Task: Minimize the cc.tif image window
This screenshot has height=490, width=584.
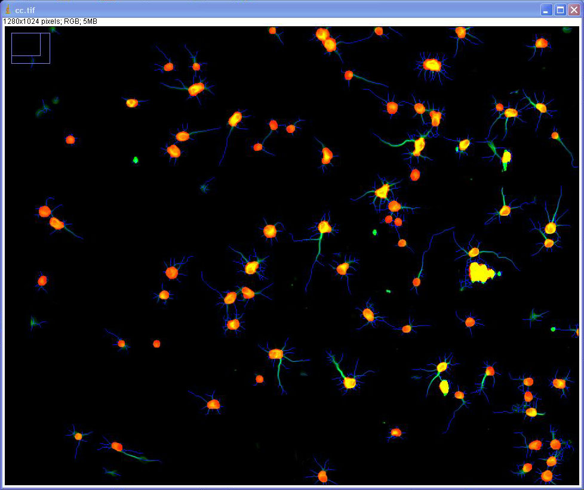Action: [x=546, y=10]
